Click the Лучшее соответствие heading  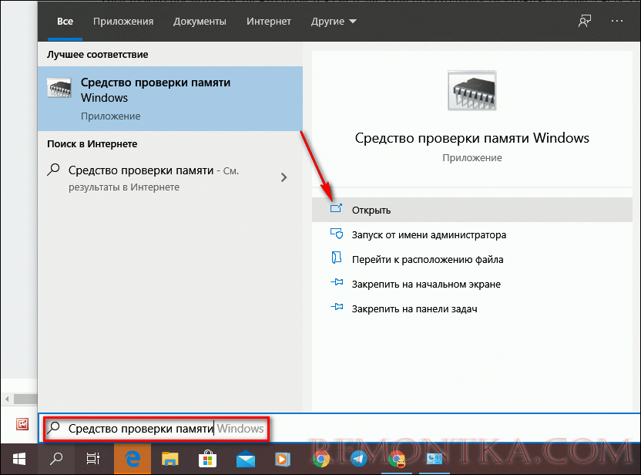point(97,55)
